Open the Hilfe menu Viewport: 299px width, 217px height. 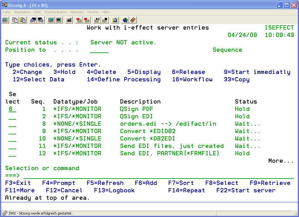click(x=105, y=12)
